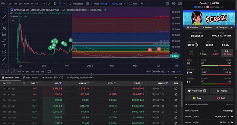Select the Heikin Ashi chart style icon
237x125 pixels.
[60, 3]
